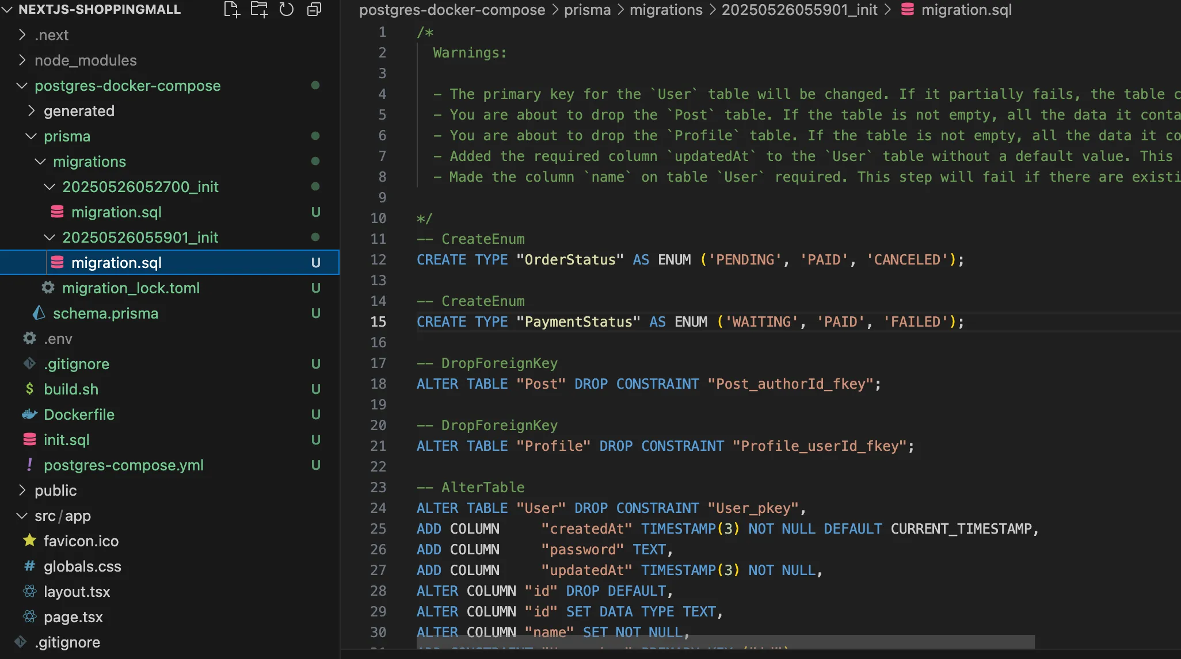The image size is (1181, 659).
Task: Open page.tsx file
Action: (x=73, y=617)
